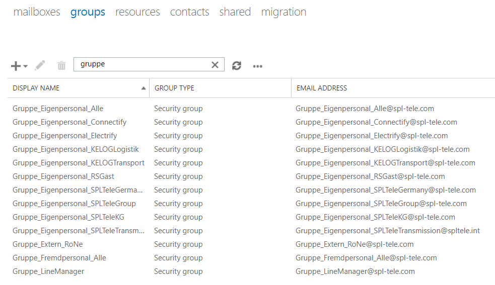Open the more options ellipsis menu
The height and width of the screenshot is (285, 495).
coord(258,66)
